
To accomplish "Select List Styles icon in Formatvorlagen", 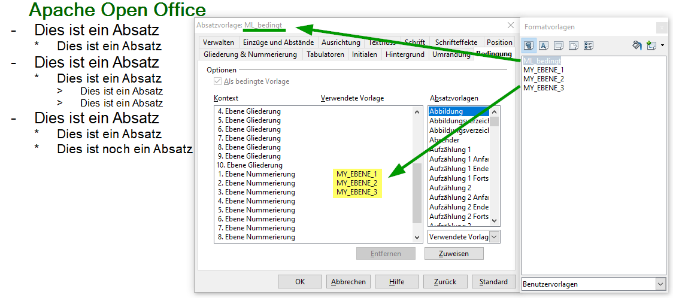I will 589,45.
